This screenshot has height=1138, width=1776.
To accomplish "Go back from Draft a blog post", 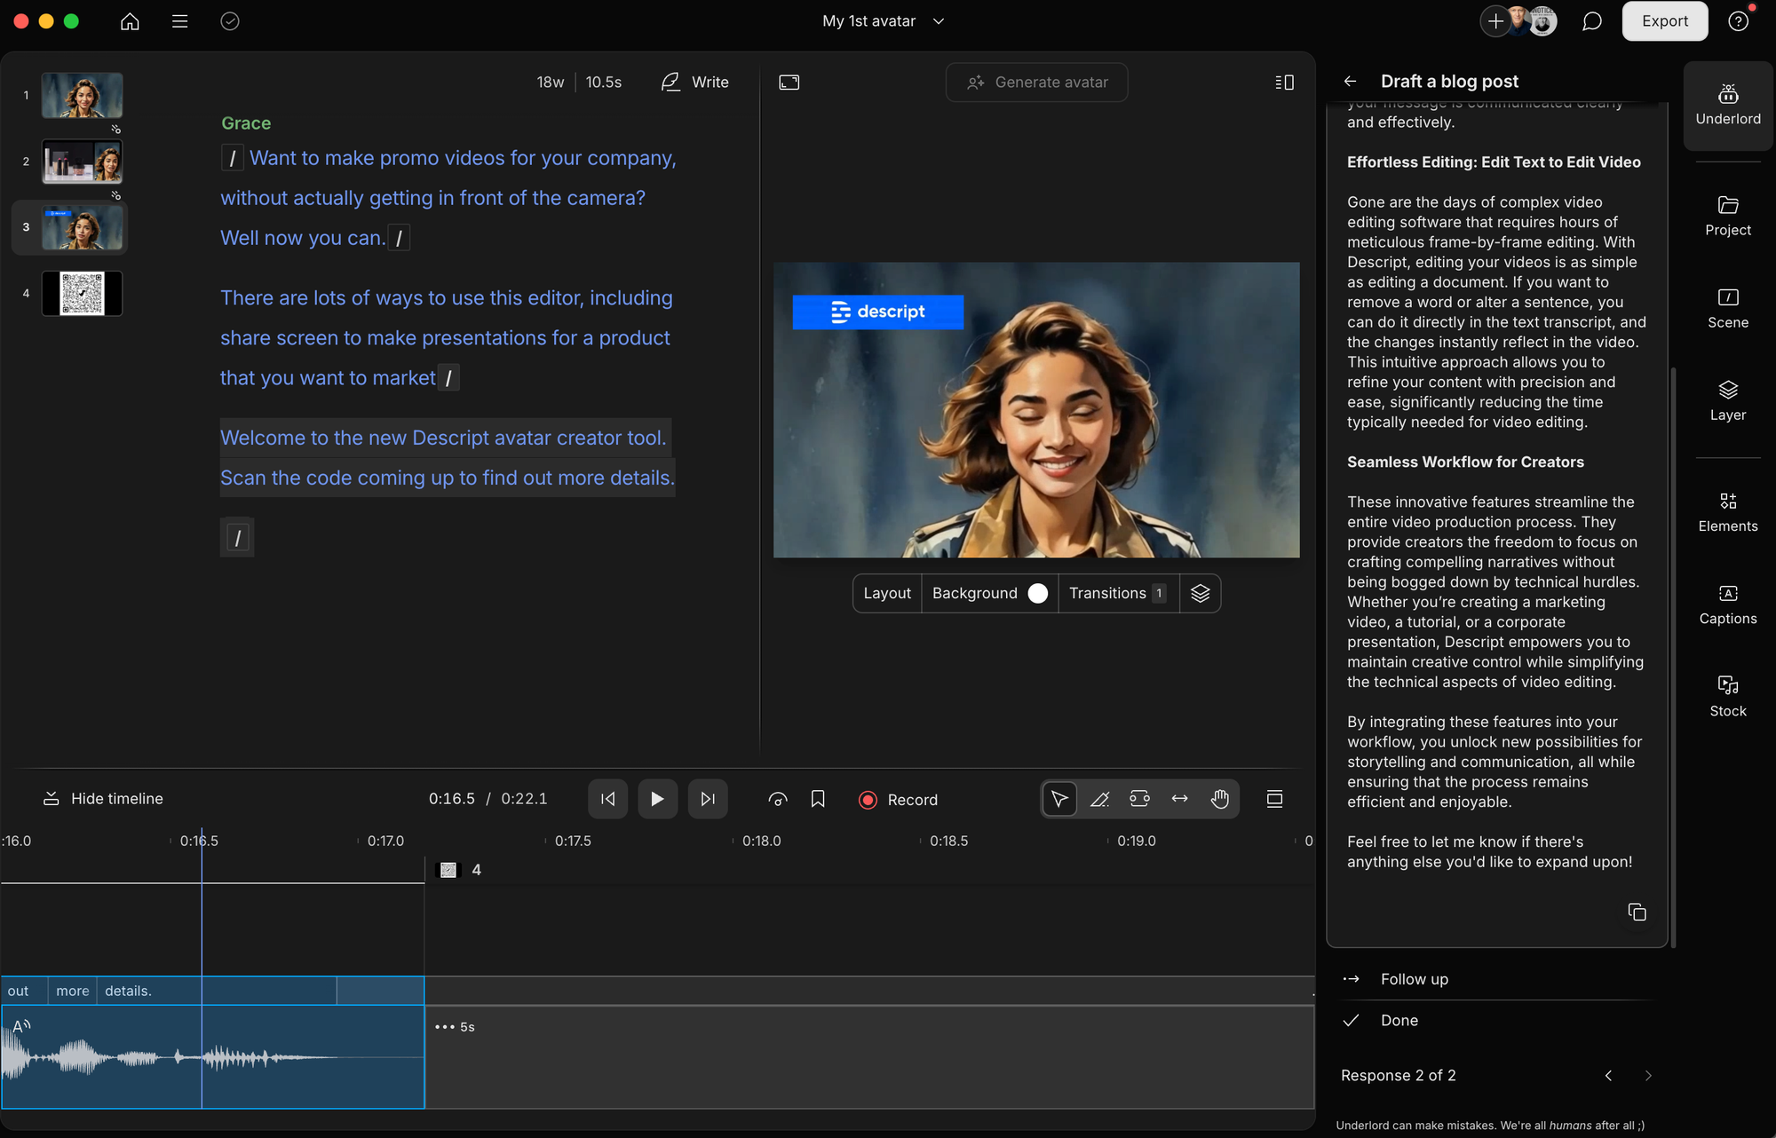I will [1350, 82].
